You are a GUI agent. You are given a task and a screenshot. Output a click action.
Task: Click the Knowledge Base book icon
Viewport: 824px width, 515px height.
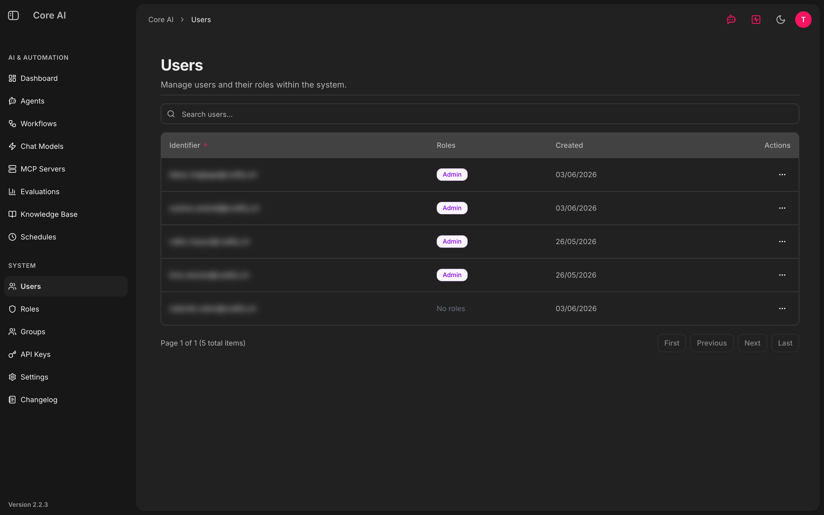point(12,214)
